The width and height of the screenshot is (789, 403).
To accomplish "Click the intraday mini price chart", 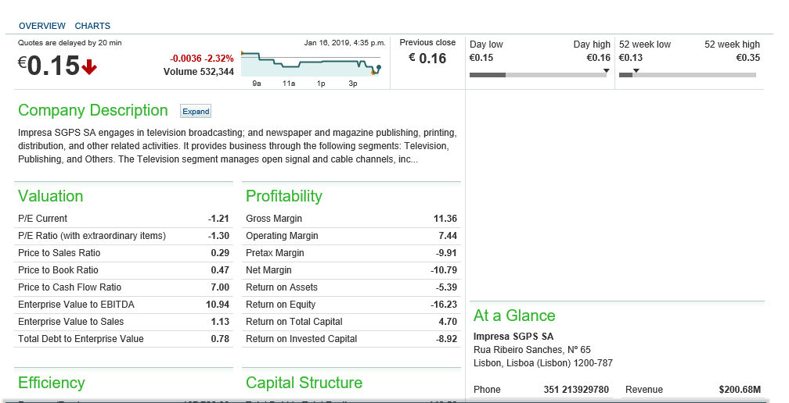I will coord(311,63).
